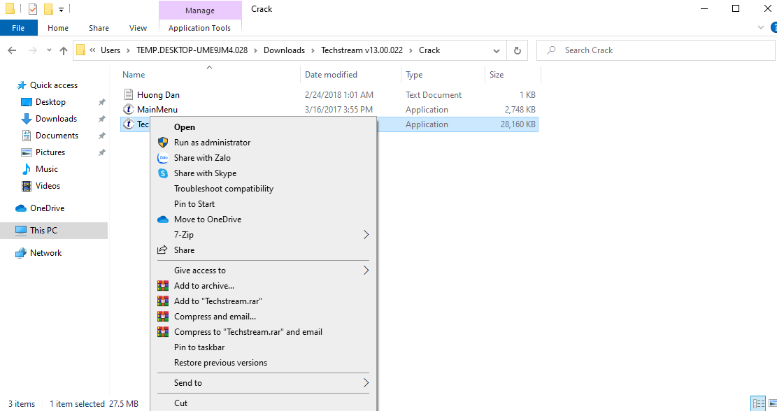Click the Search Crack input field
This screenshot has height=411, width=777.
(x=657, y=50)
